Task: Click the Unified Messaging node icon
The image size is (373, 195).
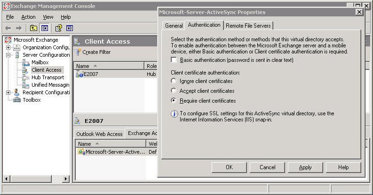Action: pos(25,85)
